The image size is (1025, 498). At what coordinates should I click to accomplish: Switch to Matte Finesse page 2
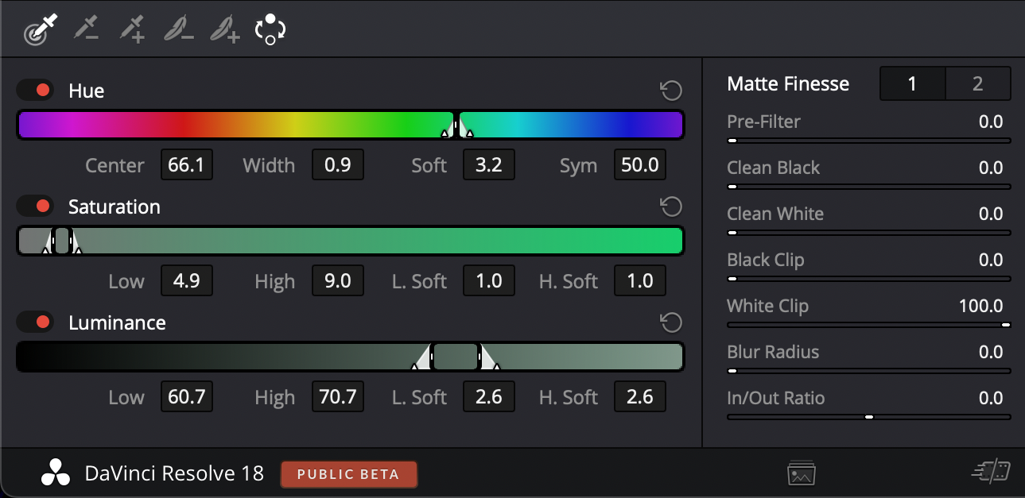pyautogui.click(x=978, y=83)
